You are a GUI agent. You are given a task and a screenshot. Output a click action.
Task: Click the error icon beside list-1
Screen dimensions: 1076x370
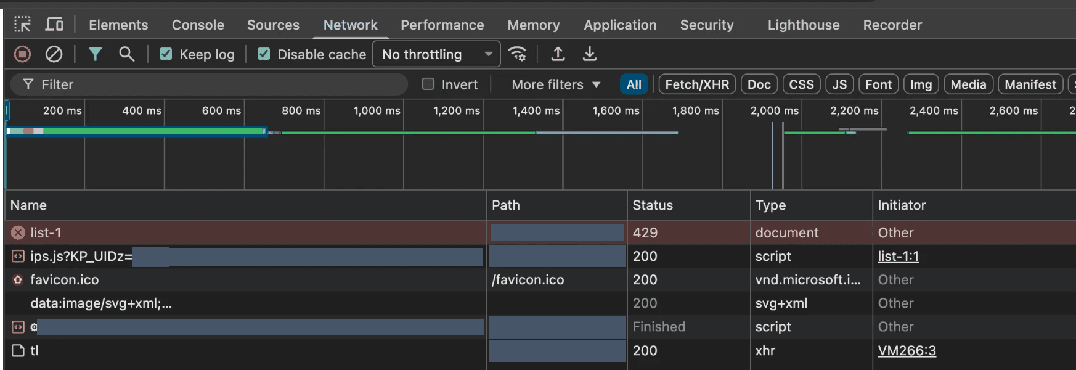tap(18, 232)
